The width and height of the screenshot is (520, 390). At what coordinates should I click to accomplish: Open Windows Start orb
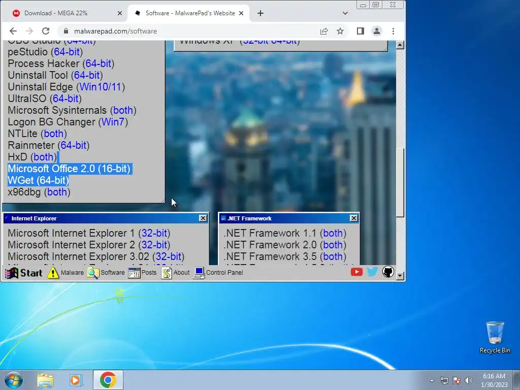point(14,380)
